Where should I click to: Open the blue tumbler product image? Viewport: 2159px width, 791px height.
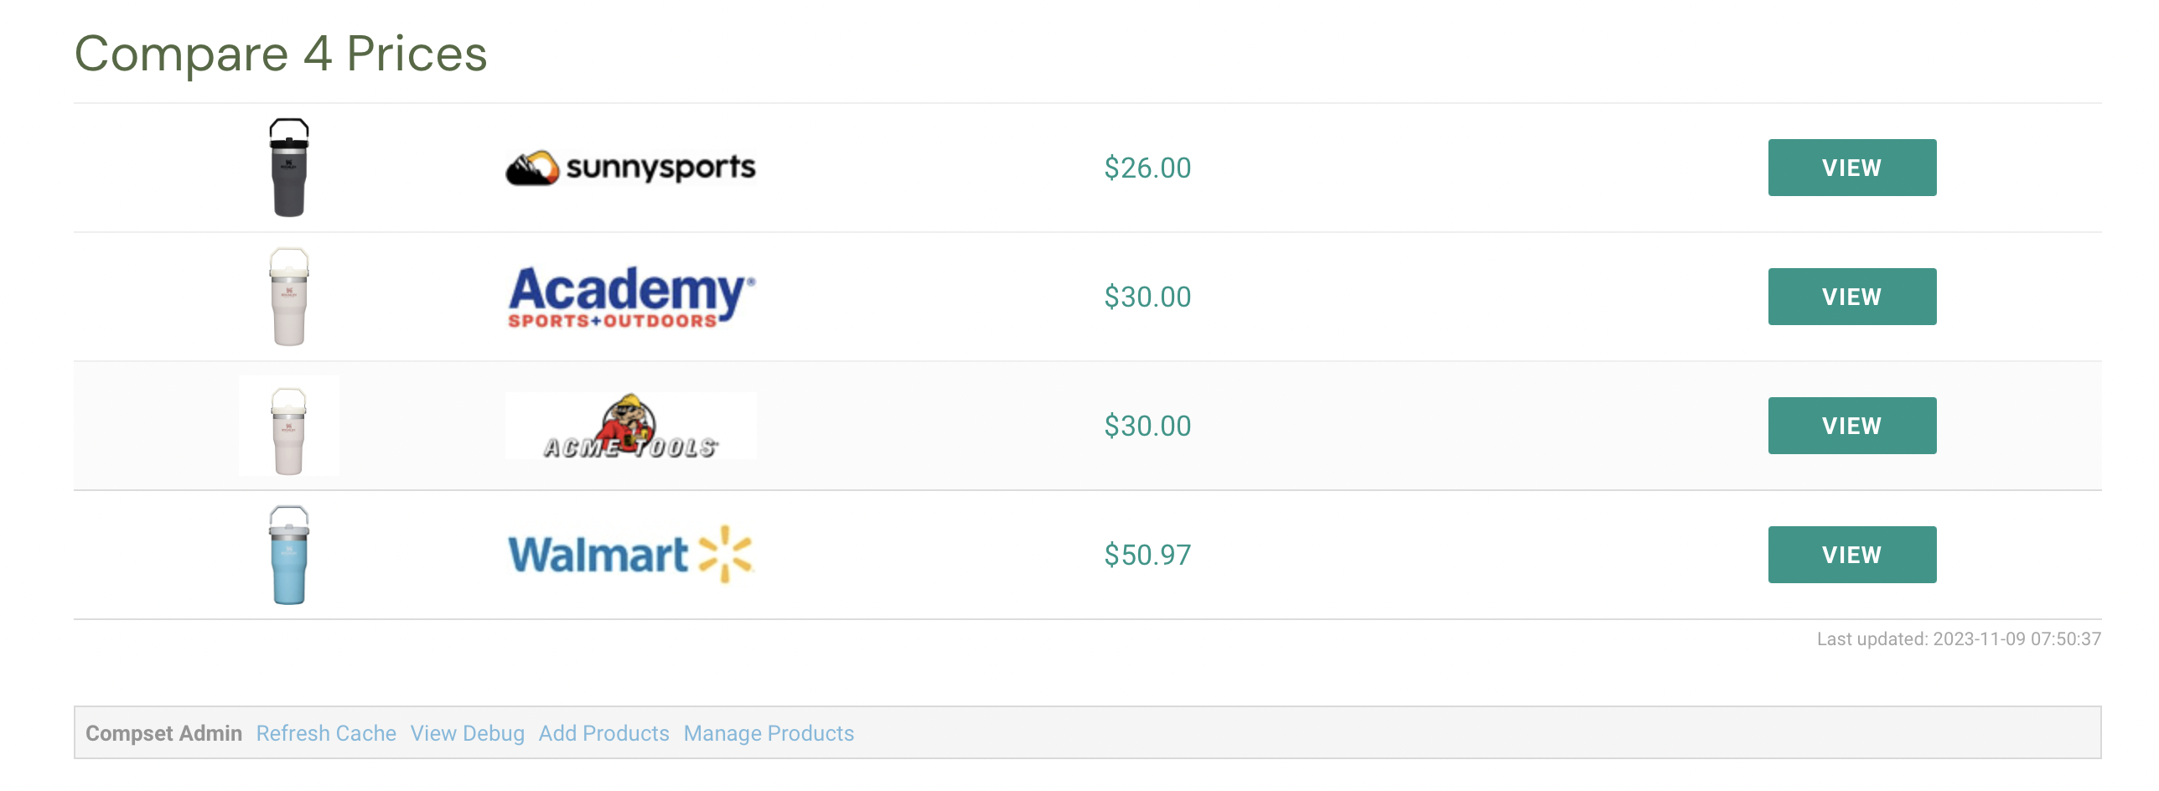(289, 555)
